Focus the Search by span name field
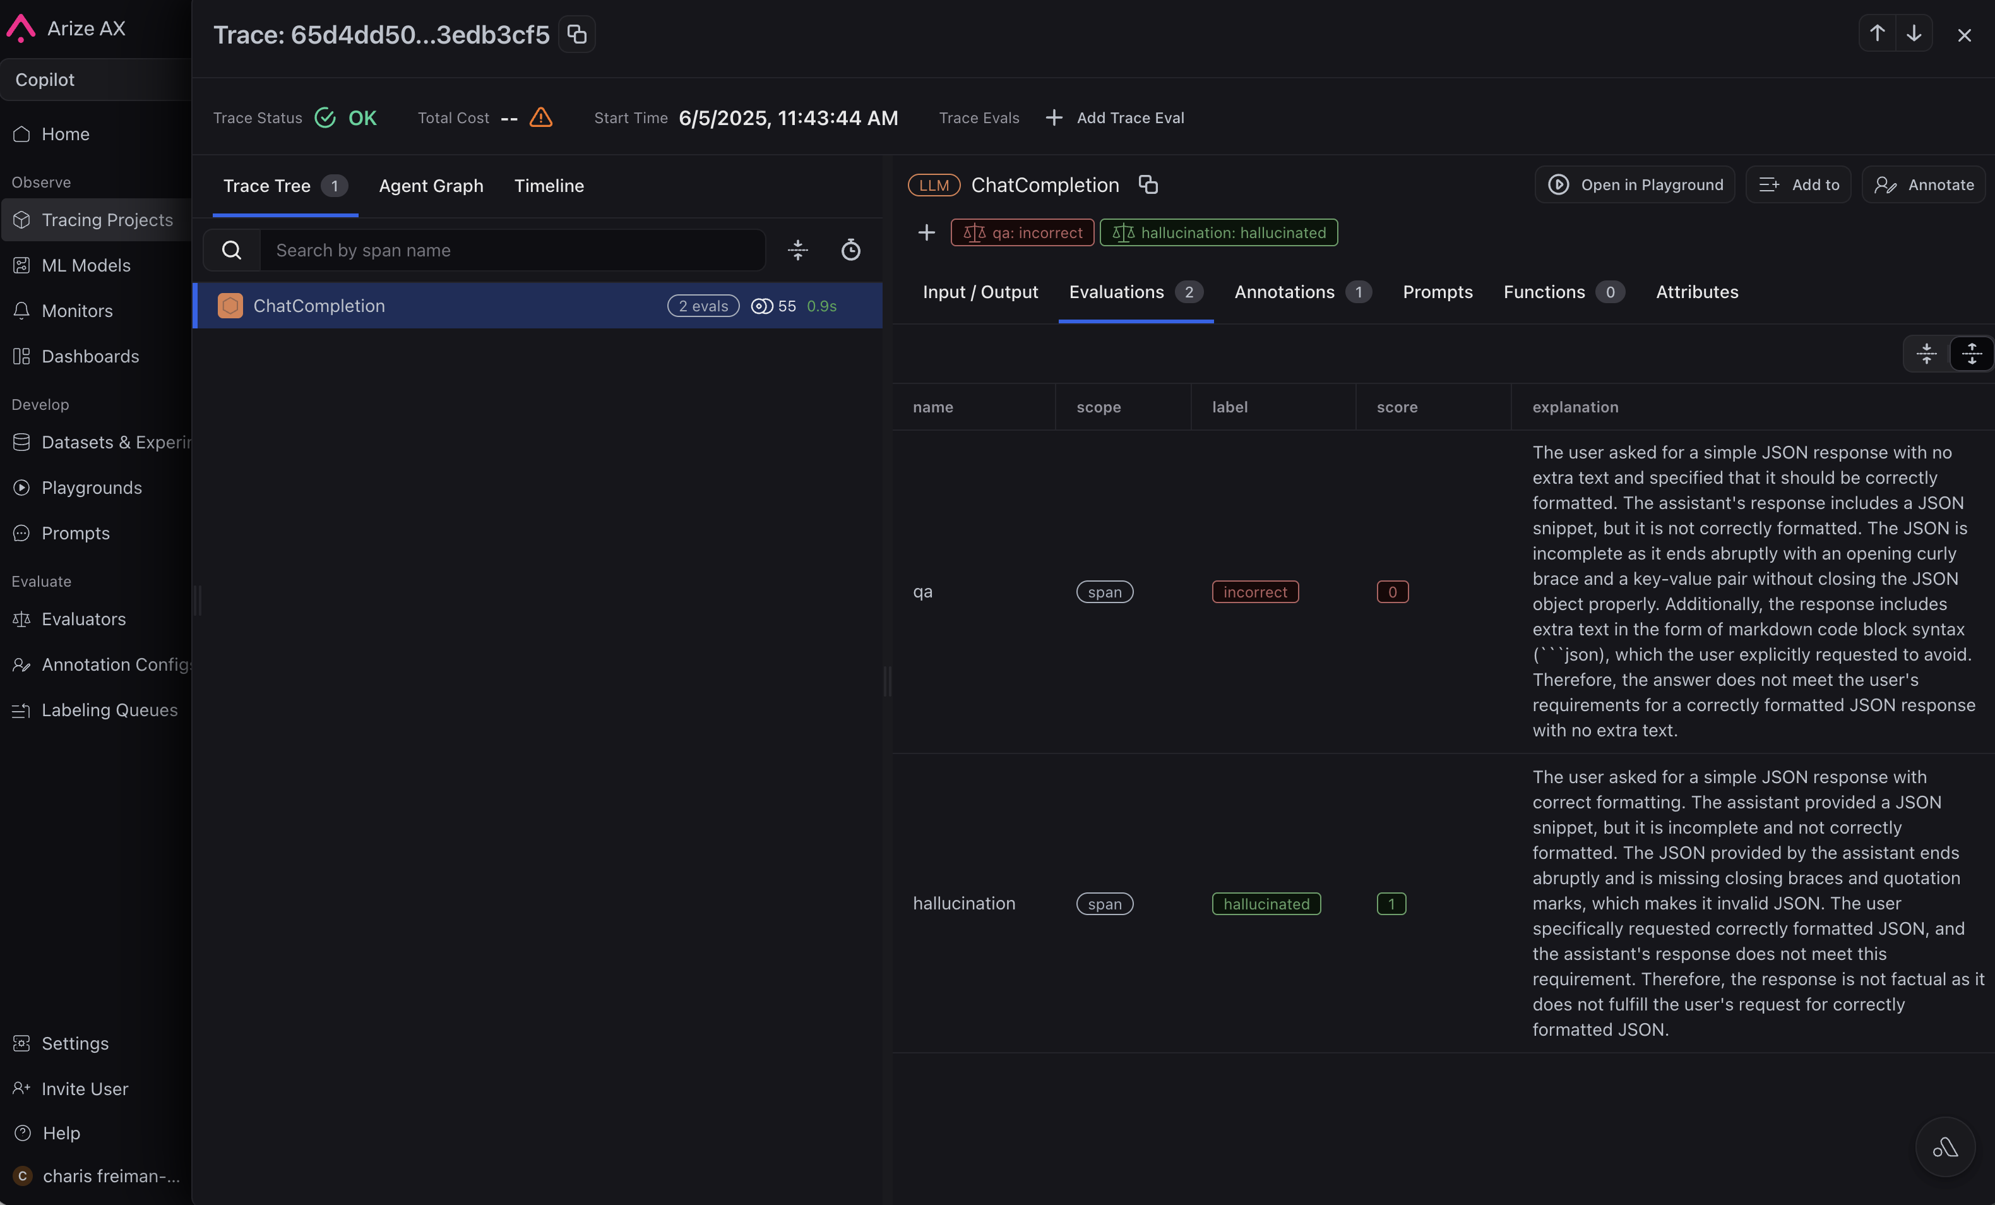The height and width of the screenshot is (1205, 1995). tap(513, 250)
